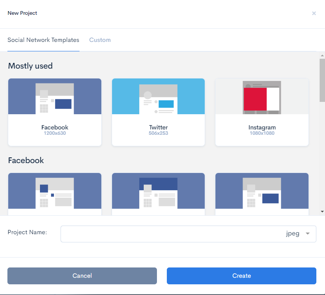Select the Facebook 1200x630 template preview image

pos(54,97)
